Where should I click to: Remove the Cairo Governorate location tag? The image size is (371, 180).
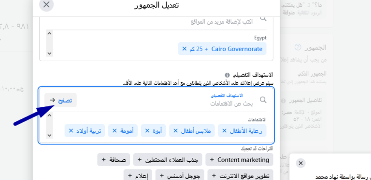pyautogui.click(x=185, y=49)
